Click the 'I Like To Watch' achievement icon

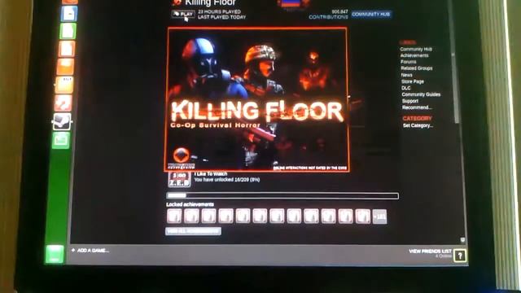[x=179, y=179]
